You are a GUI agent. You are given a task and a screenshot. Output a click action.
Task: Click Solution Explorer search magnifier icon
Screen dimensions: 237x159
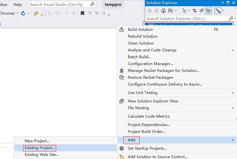tap(231, 18)
